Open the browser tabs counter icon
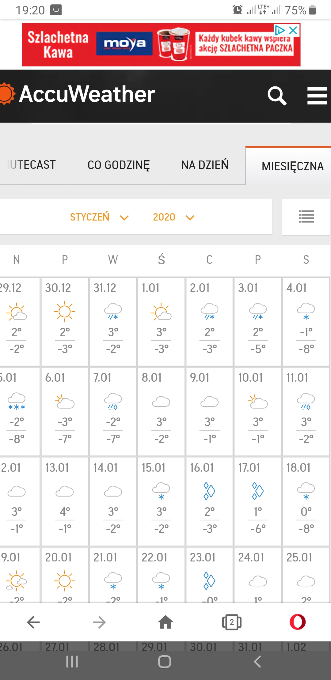331x680 pixels. coord(231,622)
